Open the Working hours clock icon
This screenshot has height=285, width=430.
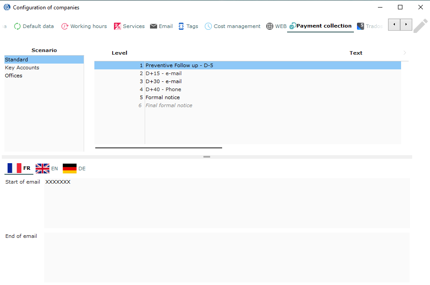click(65, 26)
